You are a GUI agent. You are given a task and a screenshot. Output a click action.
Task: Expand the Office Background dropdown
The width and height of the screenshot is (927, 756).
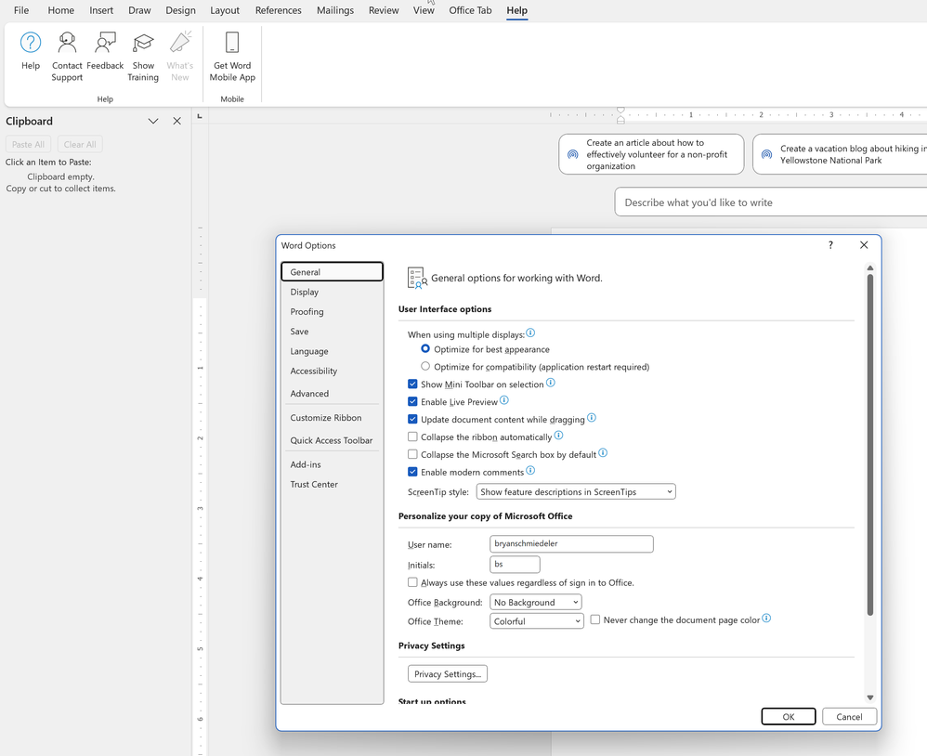[x=536, y=602]
